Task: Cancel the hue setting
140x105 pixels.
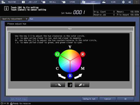Action: (108, 99)
